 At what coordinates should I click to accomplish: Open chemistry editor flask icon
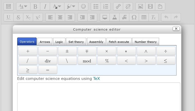114,17
